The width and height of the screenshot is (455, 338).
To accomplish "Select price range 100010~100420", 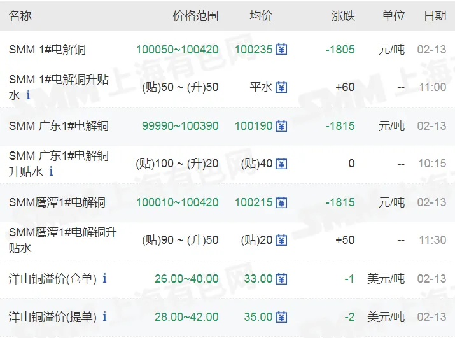I will coord(178,202).
